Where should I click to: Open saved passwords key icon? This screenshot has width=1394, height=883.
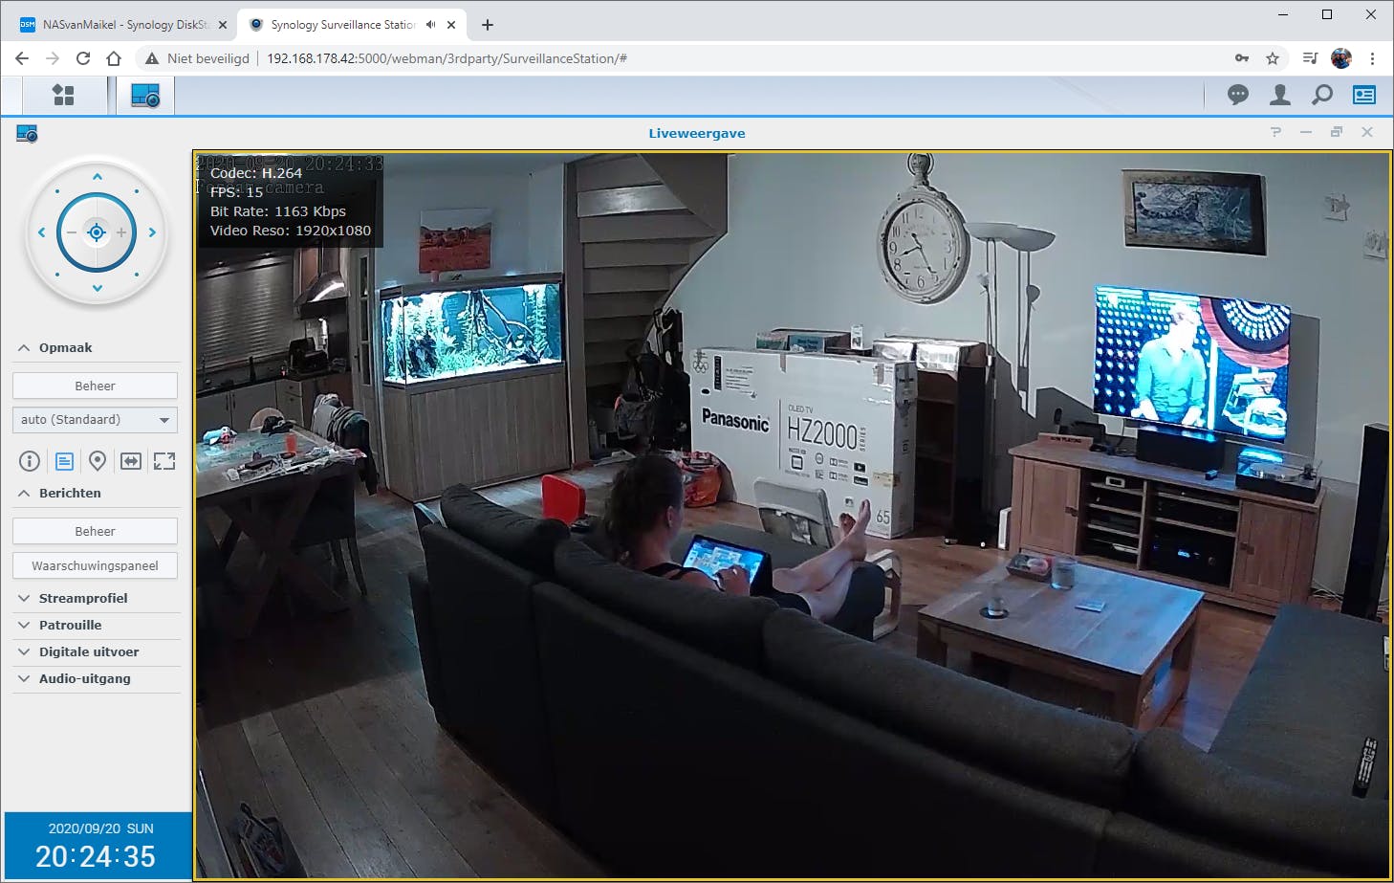tap(1242, 58)
